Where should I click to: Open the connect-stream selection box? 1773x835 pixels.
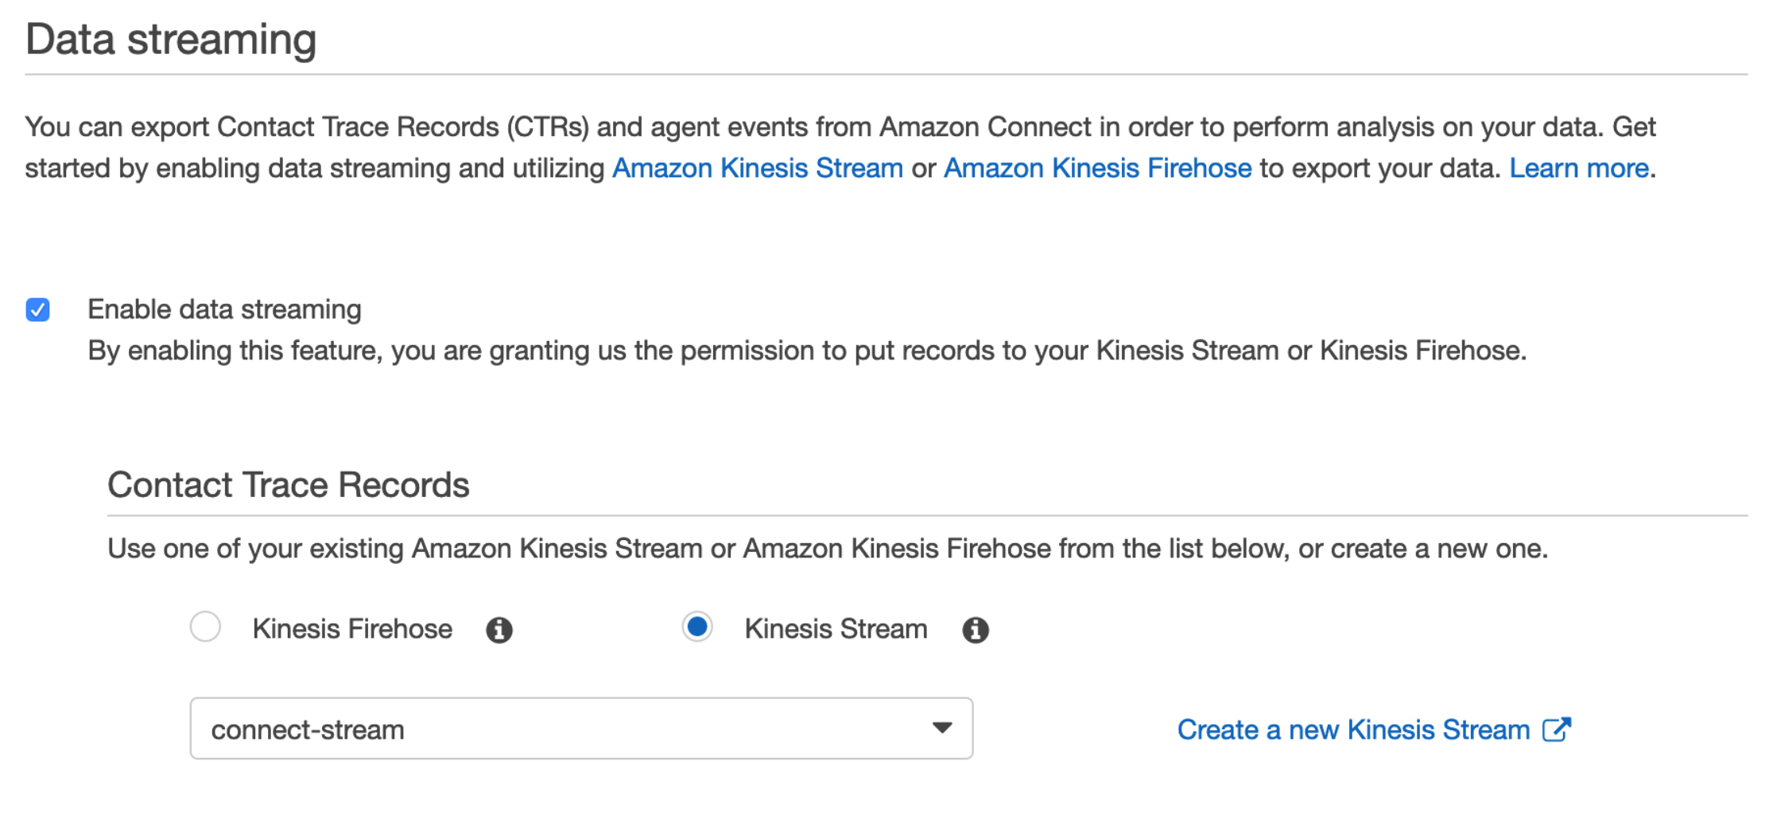coord(581,728)
